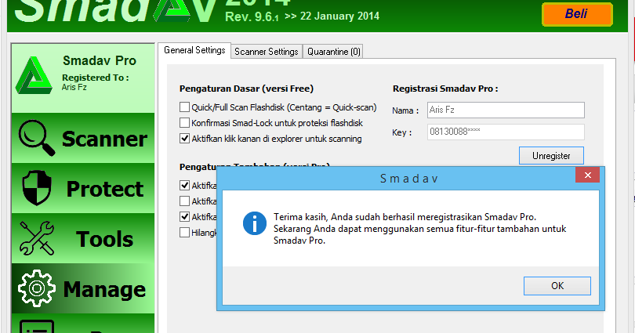
Task: Select Tools in the sidebar
Action: tap(83, 238)
